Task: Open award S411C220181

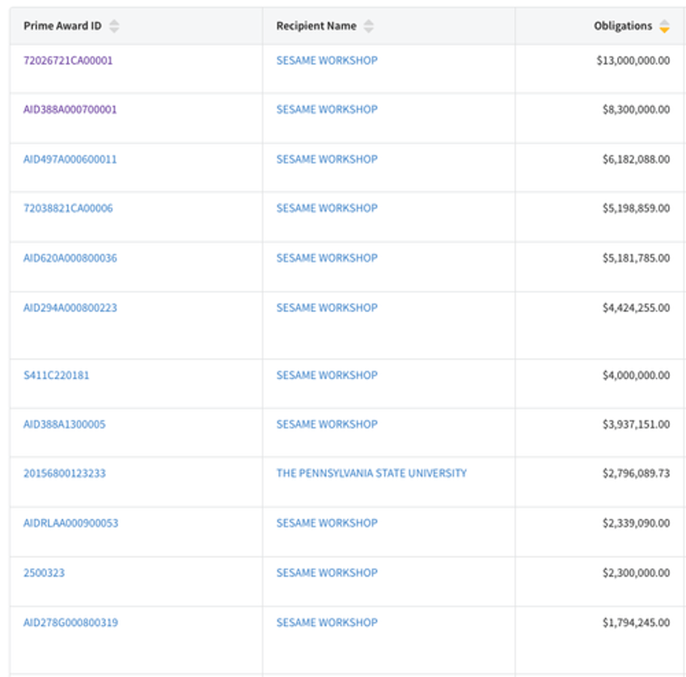Action: pos(57,376)
